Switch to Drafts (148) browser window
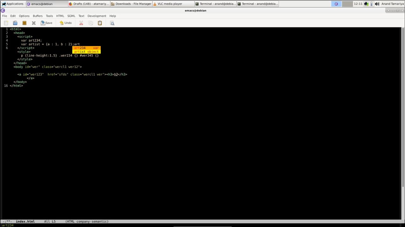Viewport: 405px width, 227px height. (x=89, y=4)
